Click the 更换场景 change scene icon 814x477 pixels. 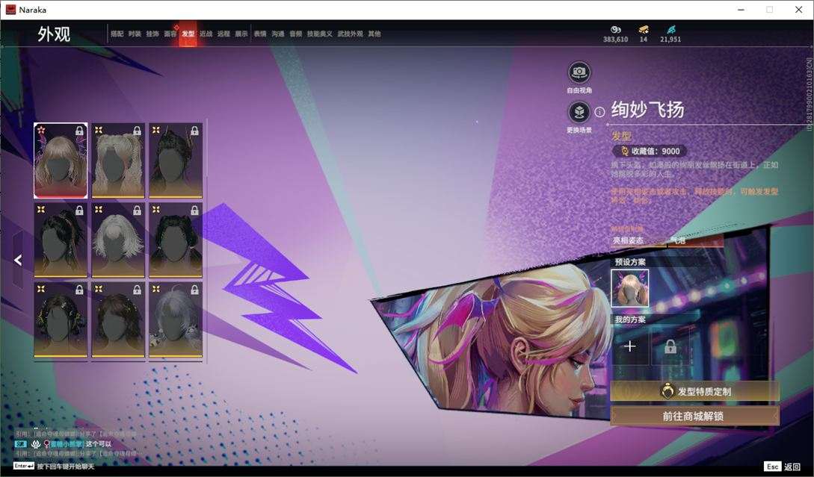tap(579, 112)
